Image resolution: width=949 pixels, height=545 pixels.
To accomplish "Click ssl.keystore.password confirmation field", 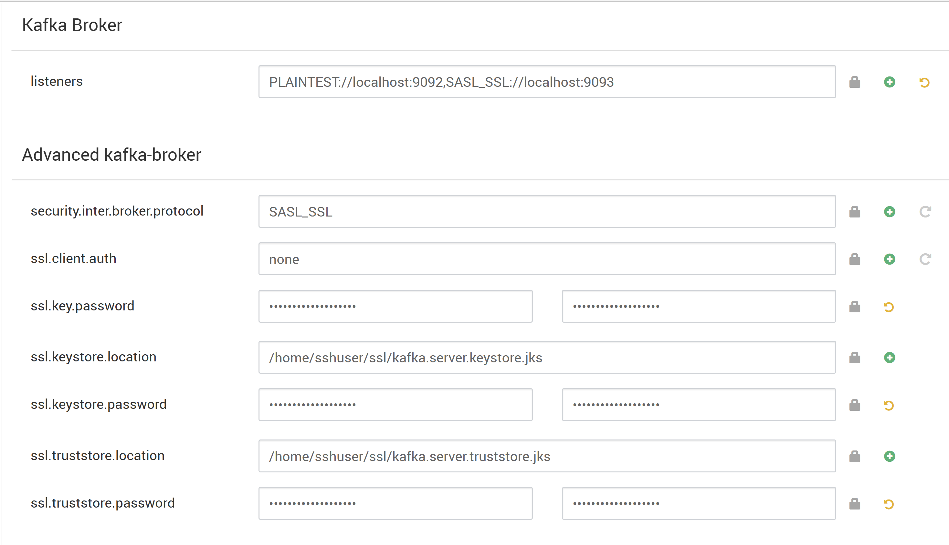I will [699, 405].
